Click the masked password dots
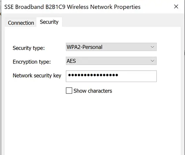The width and height of the screenshot is (185, 155). (x=93, y=75)
